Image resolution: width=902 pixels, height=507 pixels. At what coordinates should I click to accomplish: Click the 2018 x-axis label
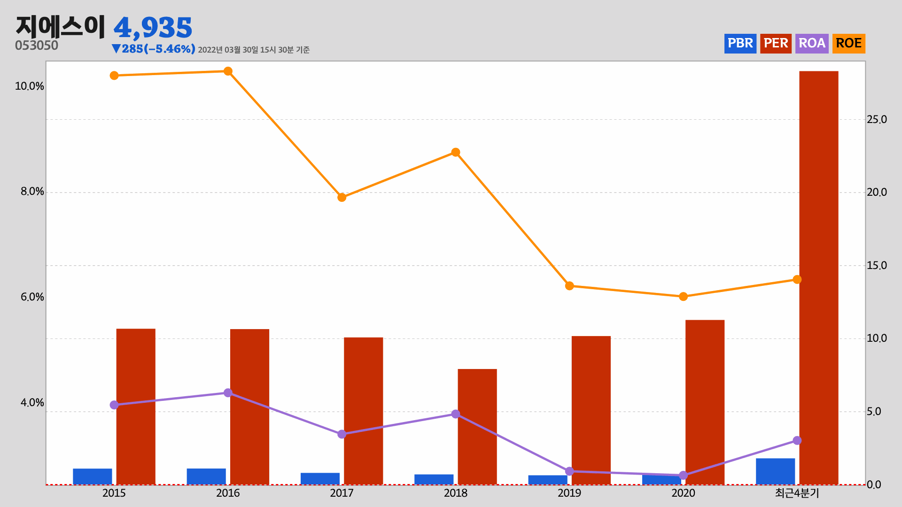click(456, 493)
